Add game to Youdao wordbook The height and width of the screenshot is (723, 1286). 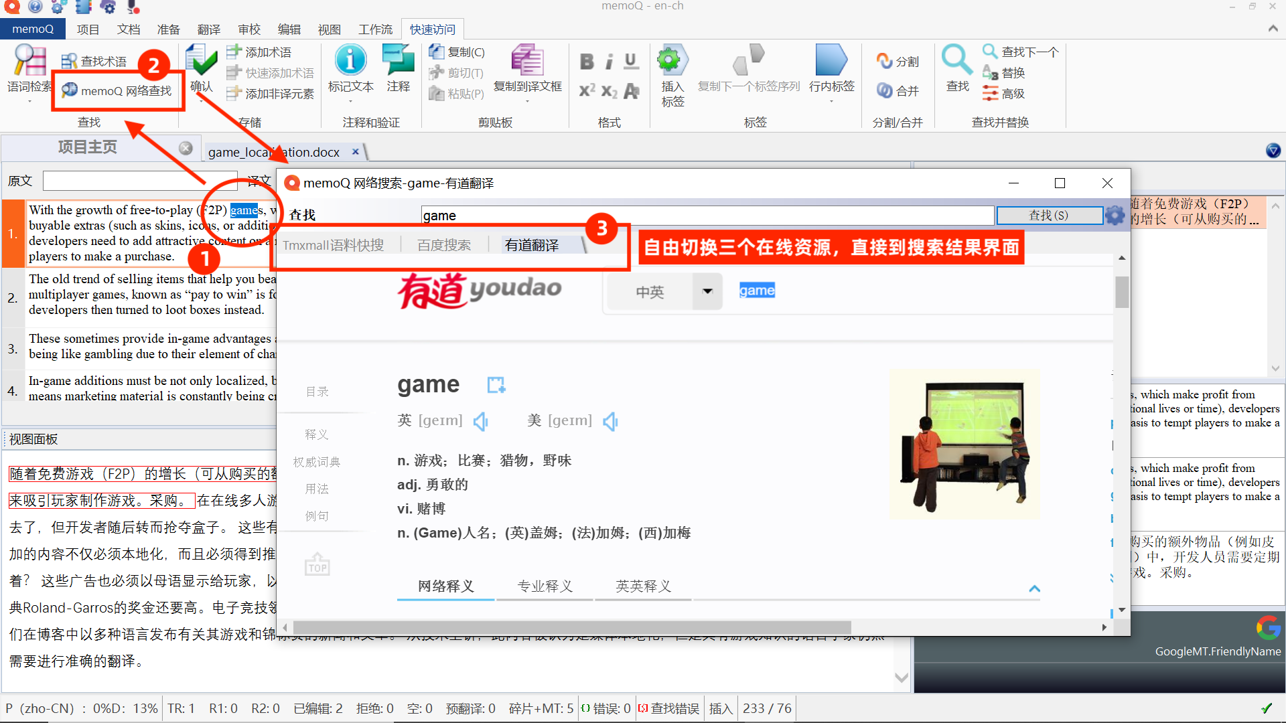(496, 385)
